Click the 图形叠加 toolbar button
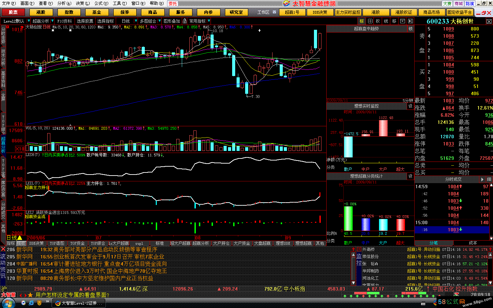The height and width of the screenshot is (308, 493). [x=172, y=21]
